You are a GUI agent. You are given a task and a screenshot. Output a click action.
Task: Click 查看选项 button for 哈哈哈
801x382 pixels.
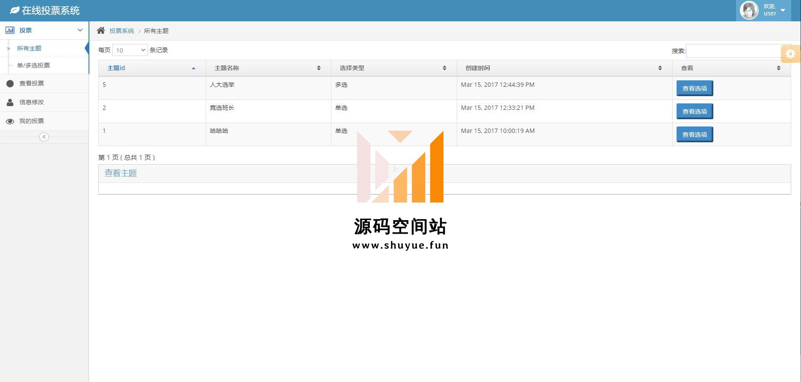pyautogui.click(x=695, y=135)
